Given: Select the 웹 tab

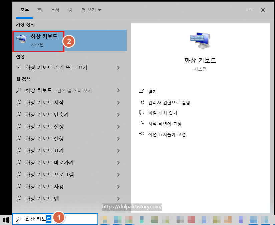Looking at the screenshot, I should tap(70, 10).
